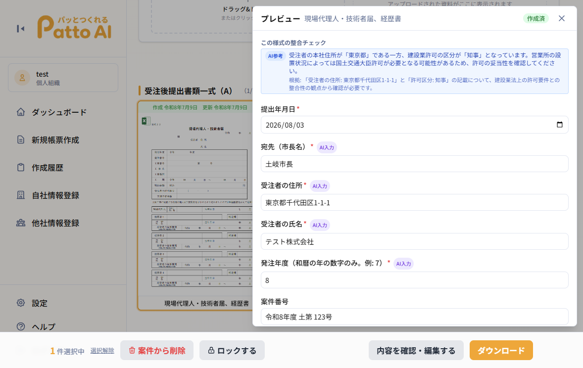Click the lock icon in ロックする button

[x=211, y=350]
